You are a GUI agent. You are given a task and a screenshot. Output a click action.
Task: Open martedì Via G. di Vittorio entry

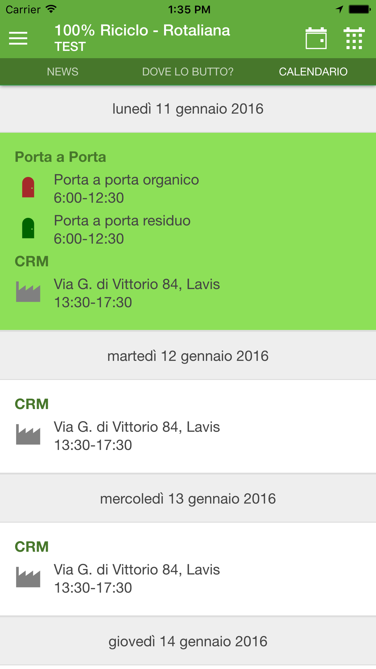[188, 436]
